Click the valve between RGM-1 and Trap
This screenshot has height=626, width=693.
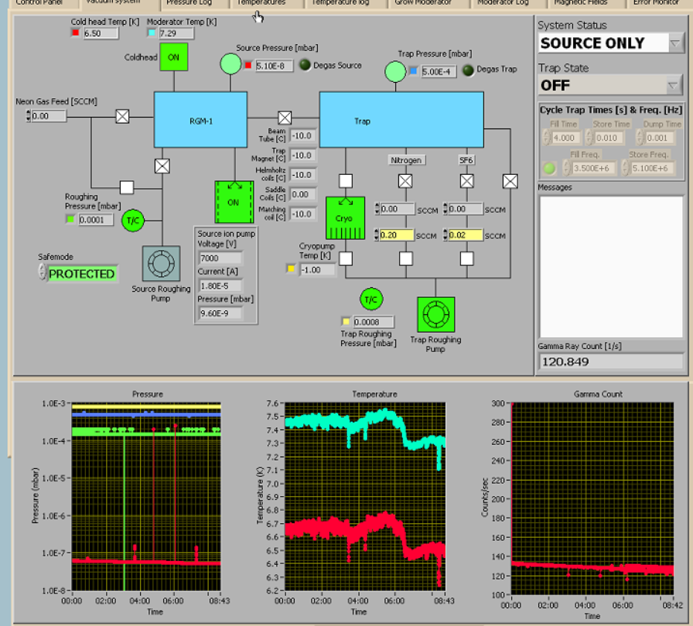point(285,118)
